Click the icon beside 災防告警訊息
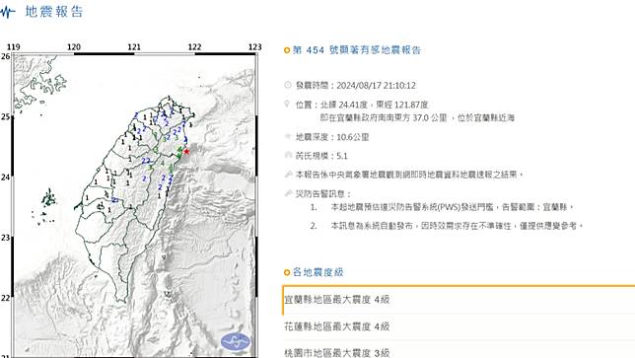This screenshot has width=635, height=358. tap(288, 193)
